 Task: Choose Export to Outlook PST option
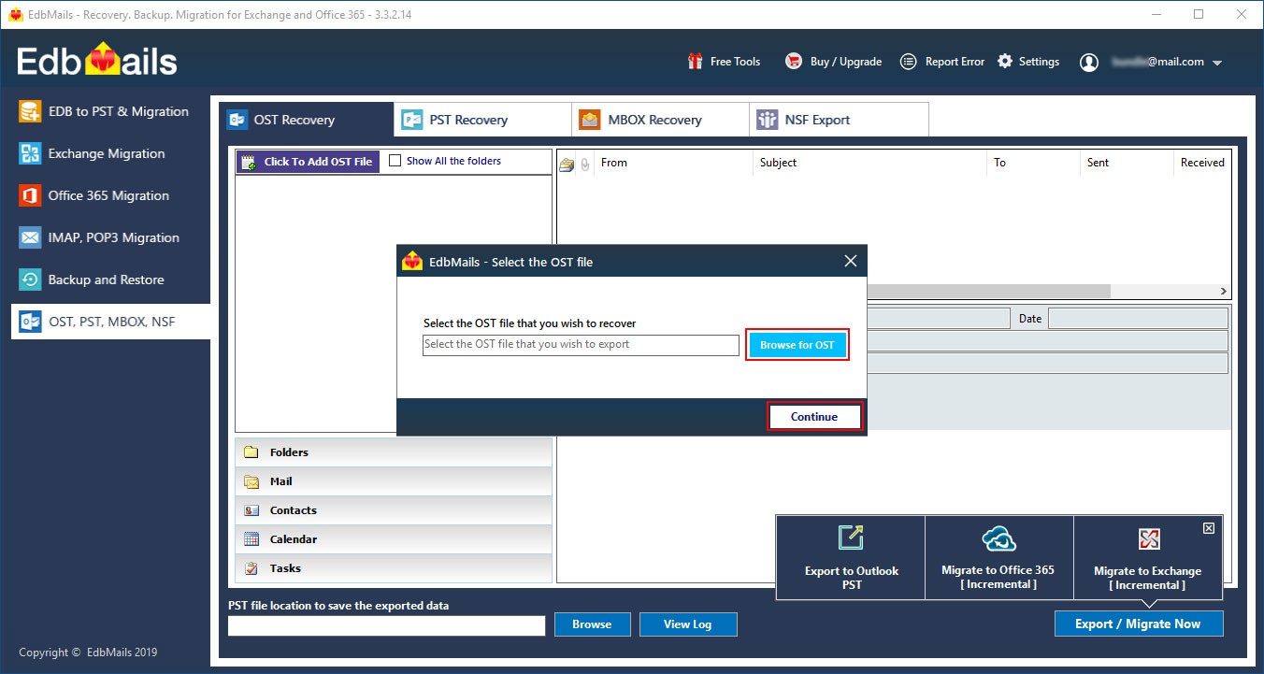click(x=851, y=558)
